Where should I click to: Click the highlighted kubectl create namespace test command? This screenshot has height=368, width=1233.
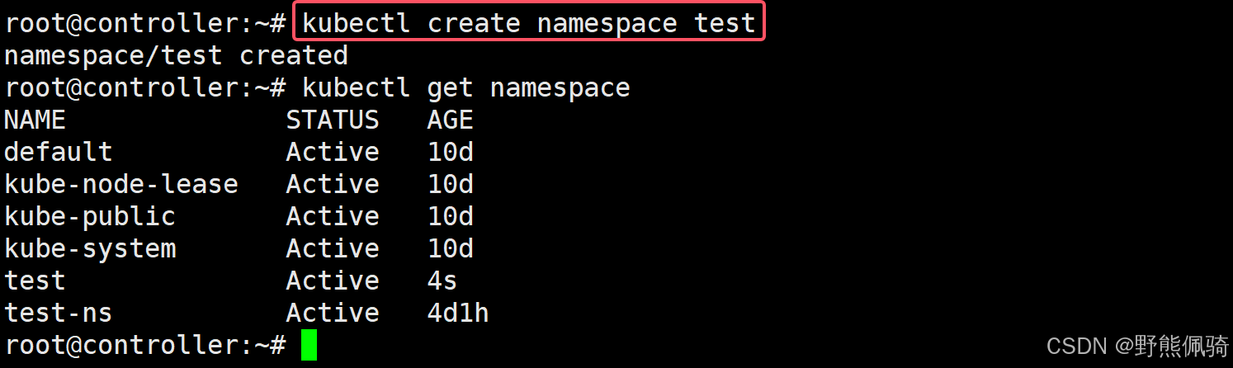tap(529, 22)
